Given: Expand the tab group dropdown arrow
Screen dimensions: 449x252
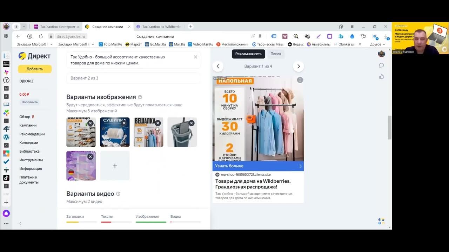Looking at the screenshot, I should coord(24,27).
